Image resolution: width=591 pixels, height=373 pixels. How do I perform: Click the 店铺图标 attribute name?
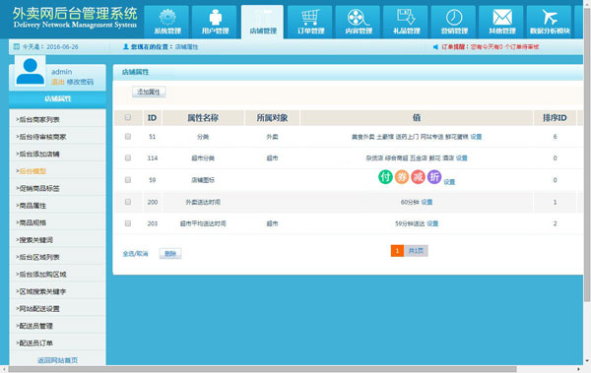pyautogui.click(x=203, y=180)
